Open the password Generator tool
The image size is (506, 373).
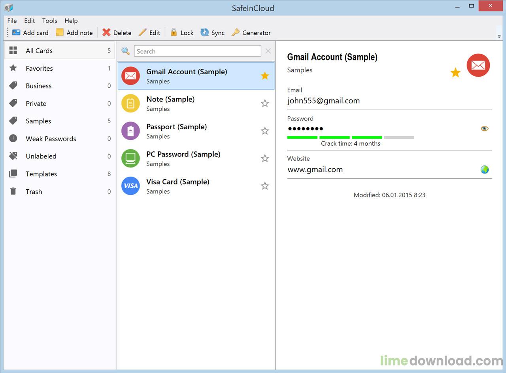pyautogui.click(x=236, y=33)
